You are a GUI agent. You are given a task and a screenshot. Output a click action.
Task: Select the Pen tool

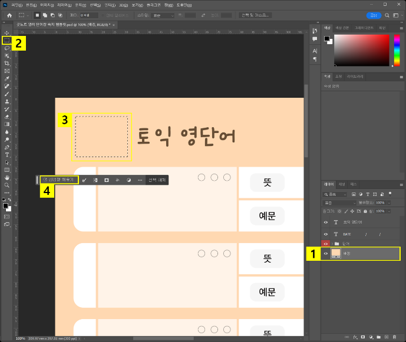[6, 147]
